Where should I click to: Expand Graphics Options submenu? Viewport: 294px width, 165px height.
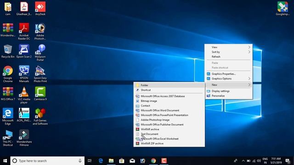click(x=229, y=78)
